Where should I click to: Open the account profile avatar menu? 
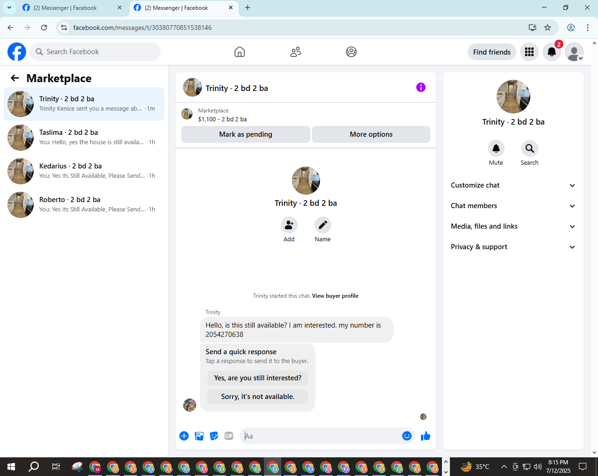pos(574,52)
